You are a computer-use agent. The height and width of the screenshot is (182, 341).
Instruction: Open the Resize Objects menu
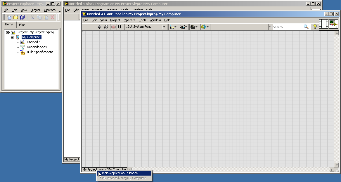(x=194, y=27)
